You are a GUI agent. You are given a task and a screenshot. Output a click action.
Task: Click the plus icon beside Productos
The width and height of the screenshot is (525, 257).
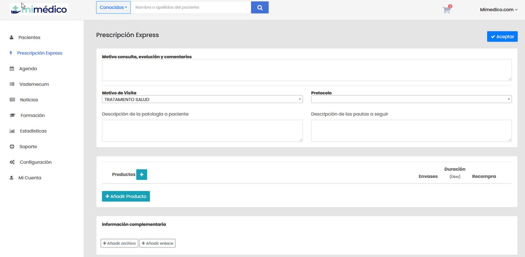141,174
